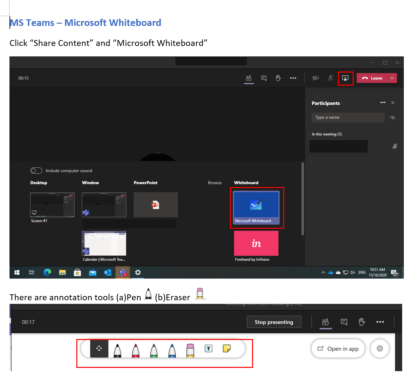Add a sticky note to whiteboard
Screen dimensions: 411x380
(226, 348)
